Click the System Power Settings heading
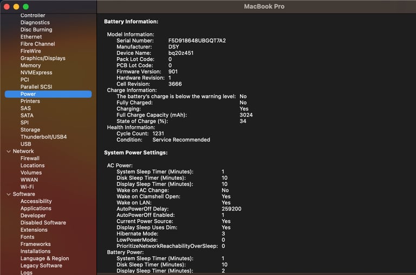The height and width of the screenshot is (275, 416). tap(136, 153)
